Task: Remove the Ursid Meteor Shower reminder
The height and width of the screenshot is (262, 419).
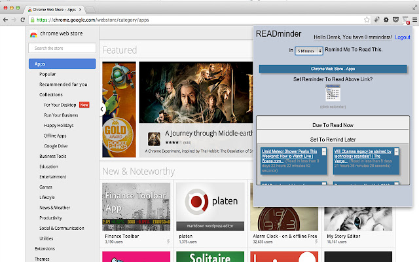Action: point(323,151)
